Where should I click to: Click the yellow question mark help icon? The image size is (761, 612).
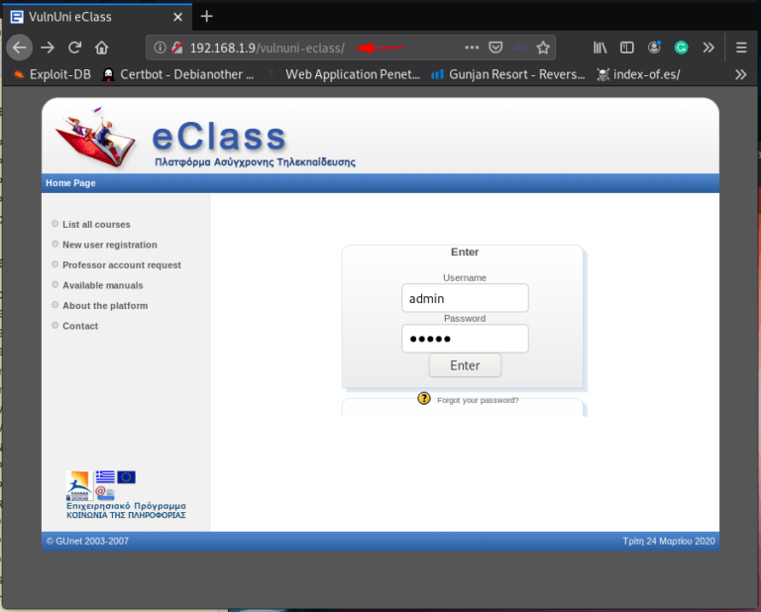point(424,398)
